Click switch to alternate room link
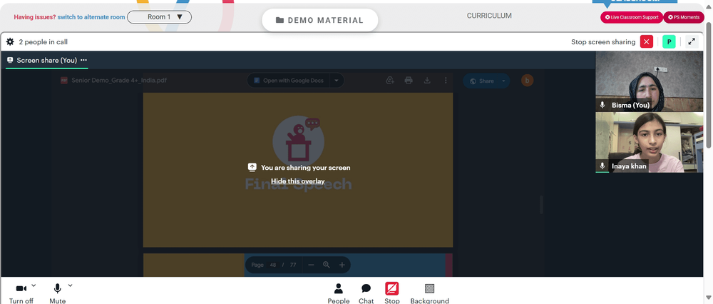 coord(91,17)
